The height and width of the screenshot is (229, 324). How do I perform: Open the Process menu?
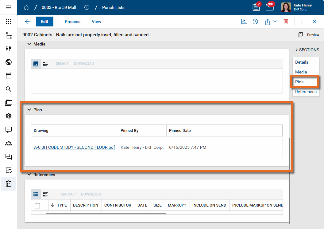[x=72, y=22]
